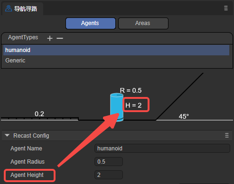Open Recast Config options menu icon
Screen dimensions: 234x184
click(227, 135)
